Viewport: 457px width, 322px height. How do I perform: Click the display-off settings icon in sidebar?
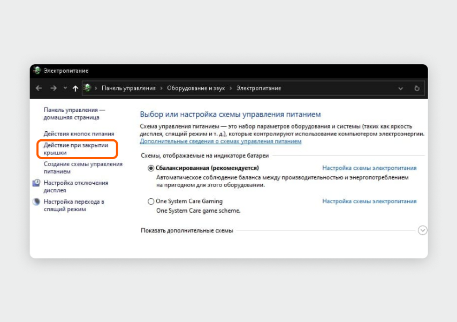(36, 183)
